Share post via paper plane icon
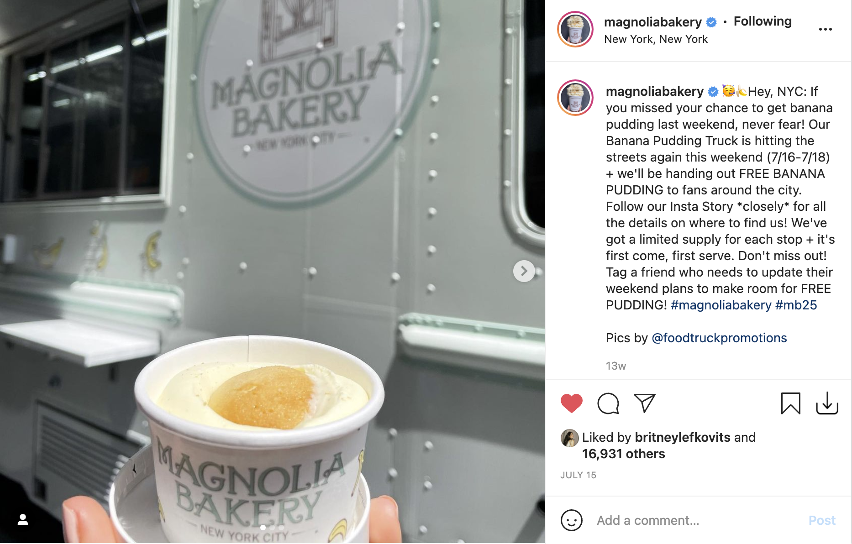 (645, 403)
